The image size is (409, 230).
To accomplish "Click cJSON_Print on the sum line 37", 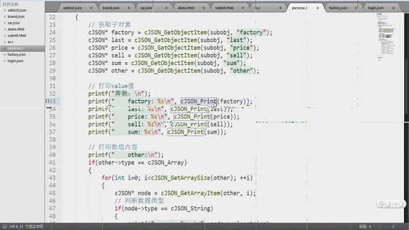I will click(x=185, y=132).
